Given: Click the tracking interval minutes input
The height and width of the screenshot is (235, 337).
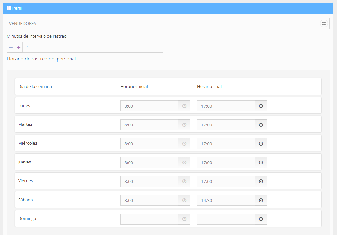Looking at the screenshot, I should 93,47.
